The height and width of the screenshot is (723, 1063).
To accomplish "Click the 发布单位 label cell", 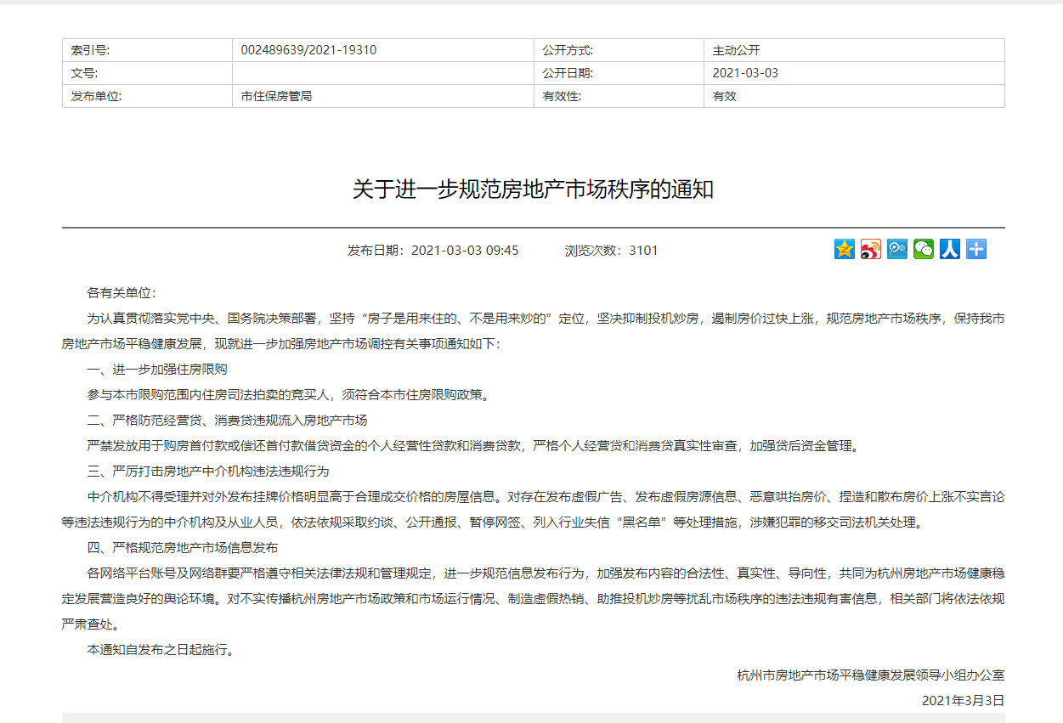I will [x=147, y=96].
